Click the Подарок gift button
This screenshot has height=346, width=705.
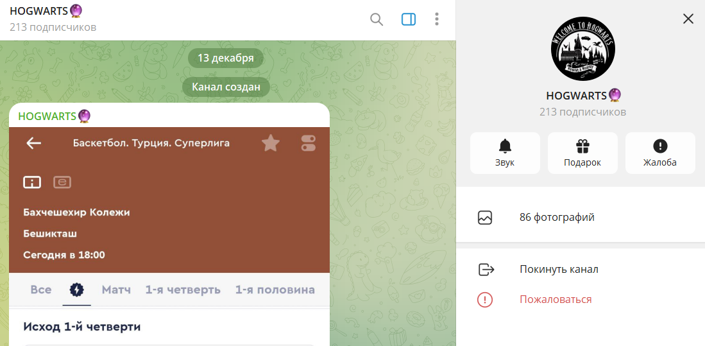point(582,153)
